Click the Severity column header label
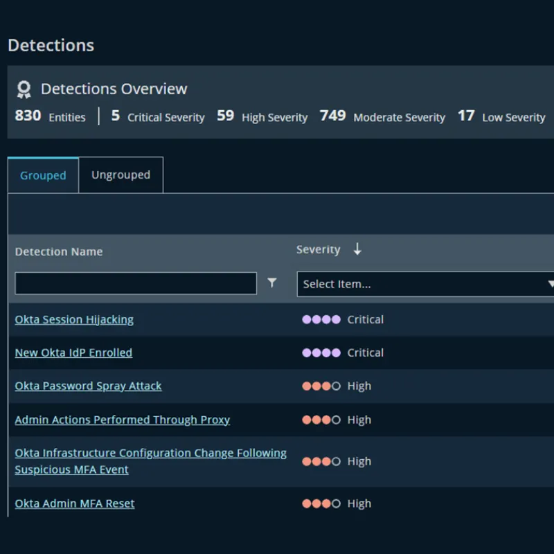This screenshot has width=554, height=554. coord(318,249)
